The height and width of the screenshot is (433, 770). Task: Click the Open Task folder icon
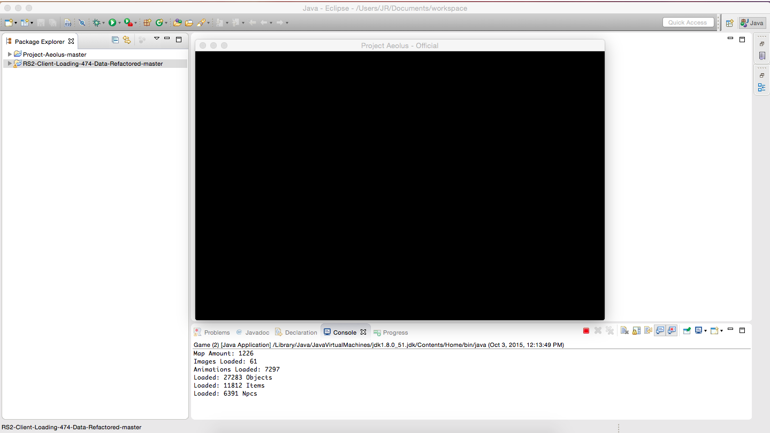click(189, 22)
